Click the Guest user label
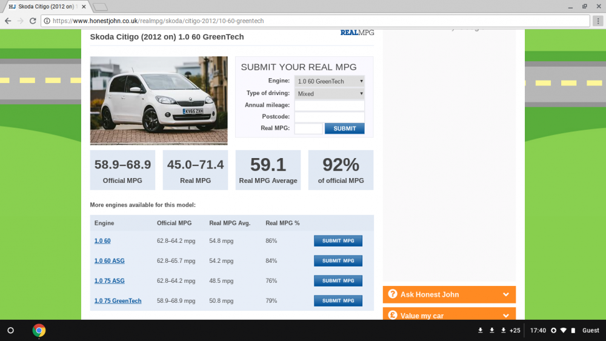 tap(590, 330)
